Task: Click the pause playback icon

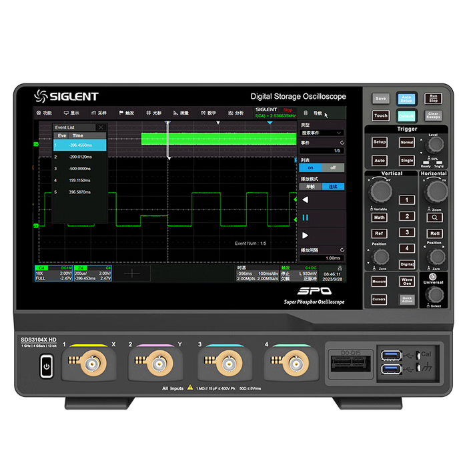Action: (305, 217)
